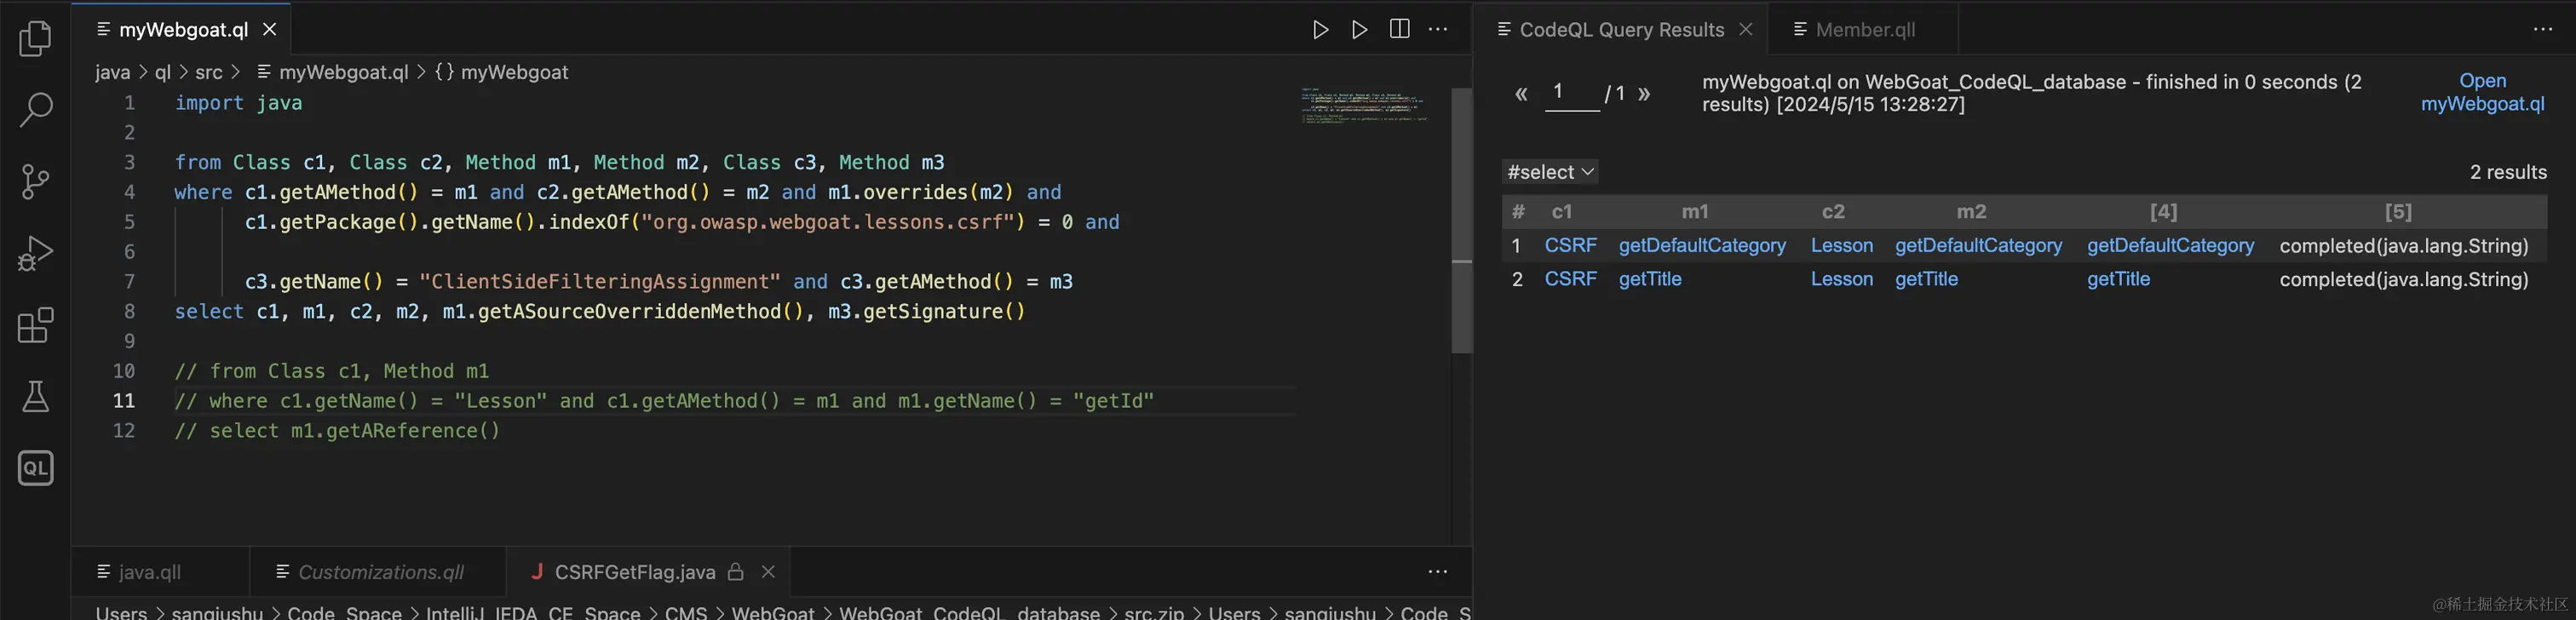This screenshot has height=620, width=2576.
Task: Click Lesson link in result row 1
Action: [1842, 245]
